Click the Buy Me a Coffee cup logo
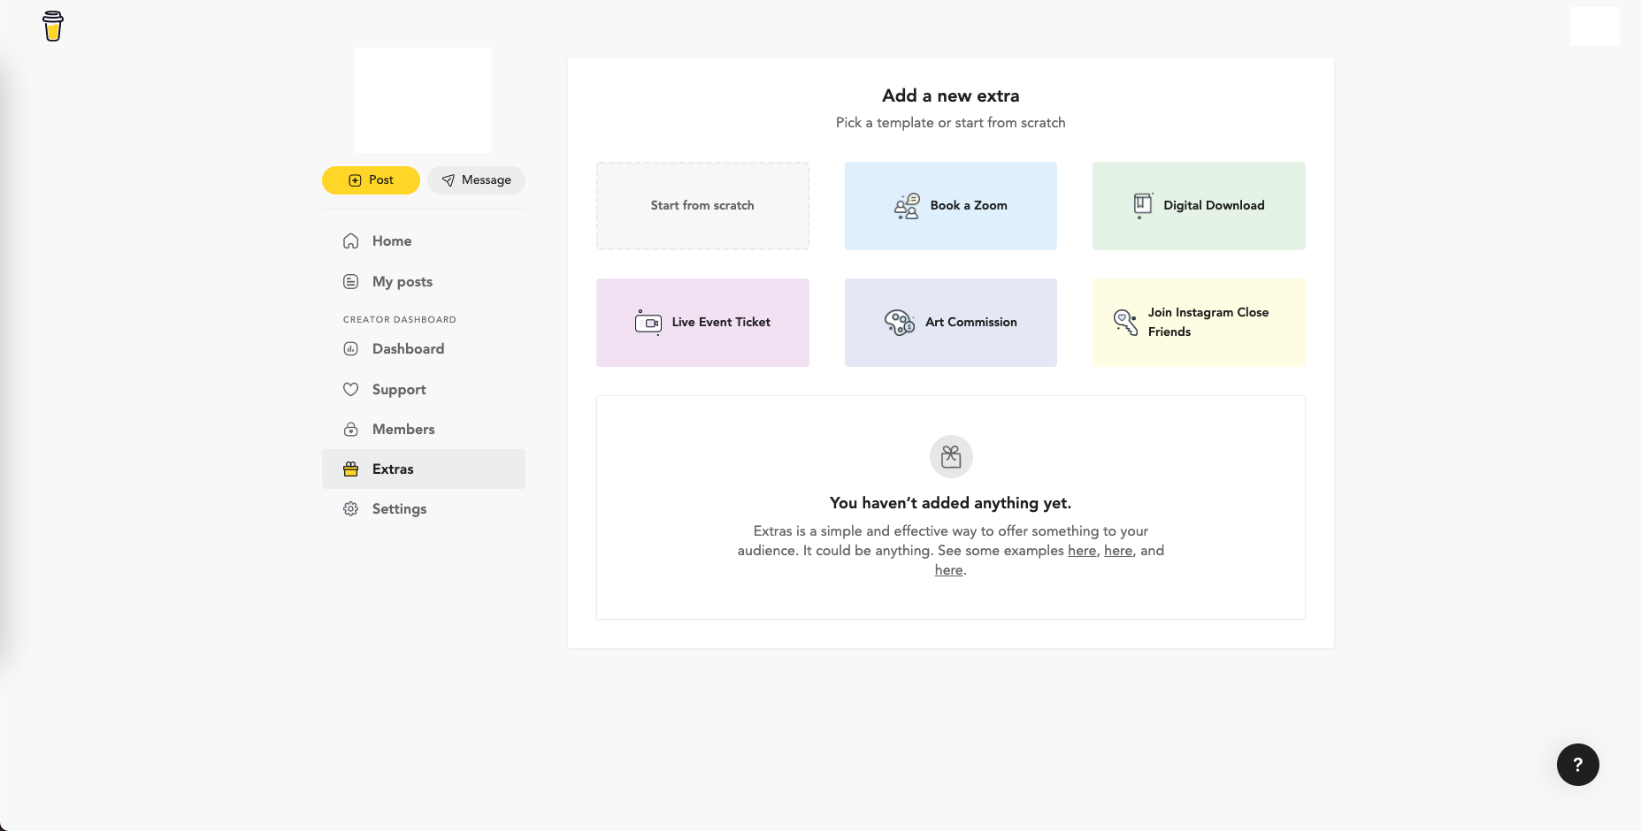 click(53, 27)
